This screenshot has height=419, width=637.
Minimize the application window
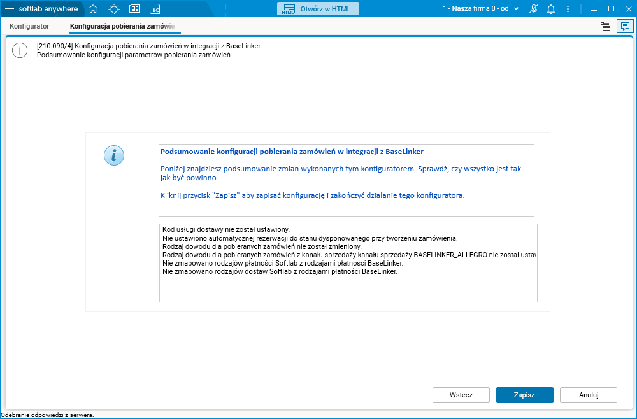click(x=594, y=9)
